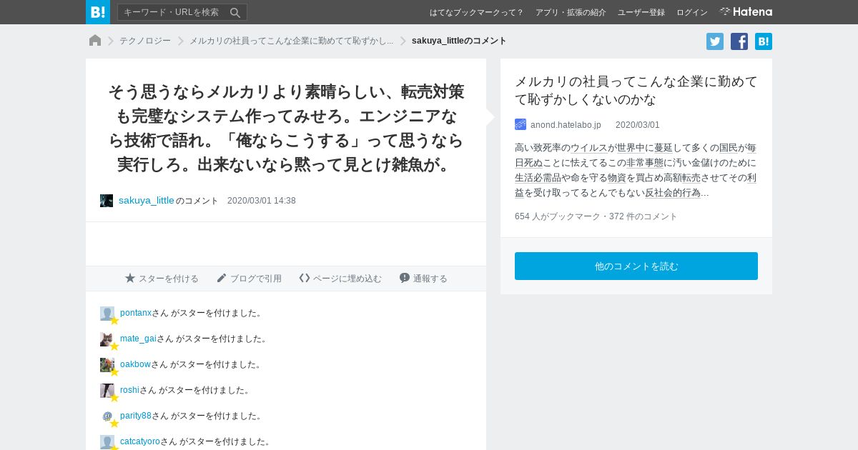Click the article date 2020/03/01
This screenshot has width=858, height=450.
point(638,125)
